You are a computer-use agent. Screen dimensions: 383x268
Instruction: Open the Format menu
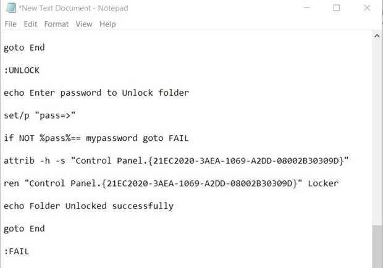point(56,24)
